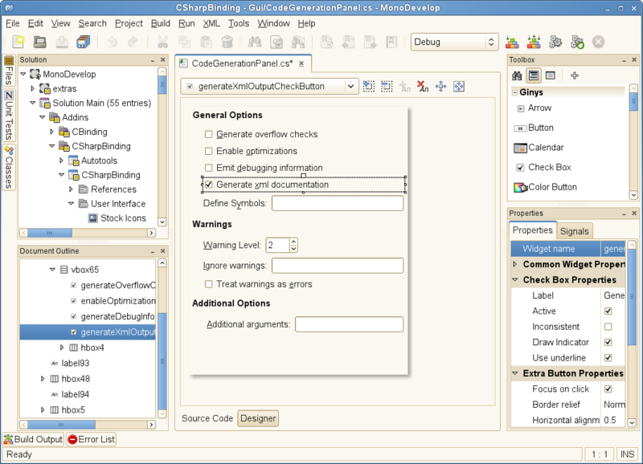The height and width of the screenshot is (464, 643).
Task: Switch to the Signals tab in Properties
Action: tap(575, 230)
